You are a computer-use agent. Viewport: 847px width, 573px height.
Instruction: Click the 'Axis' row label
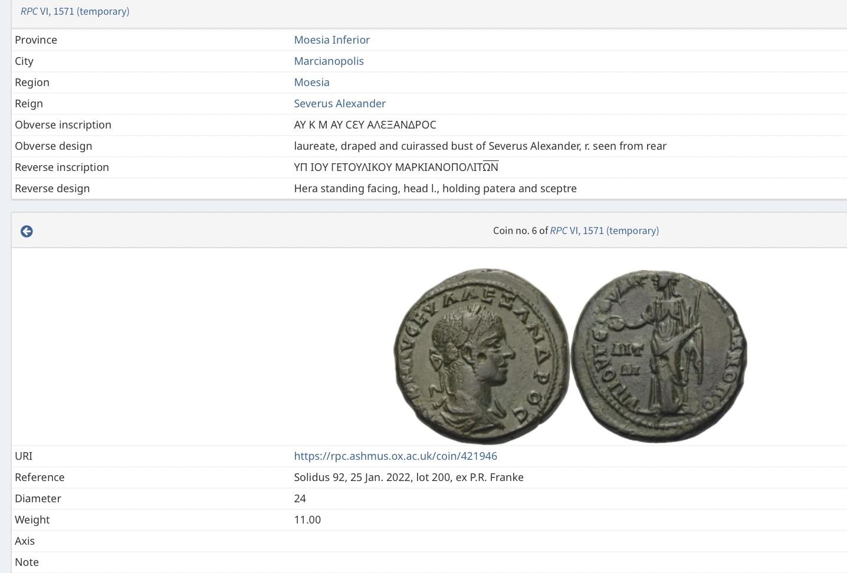(x=25, y=541)
